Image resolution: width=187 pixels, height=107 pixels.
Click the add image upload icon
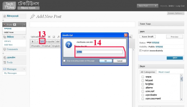49,37
